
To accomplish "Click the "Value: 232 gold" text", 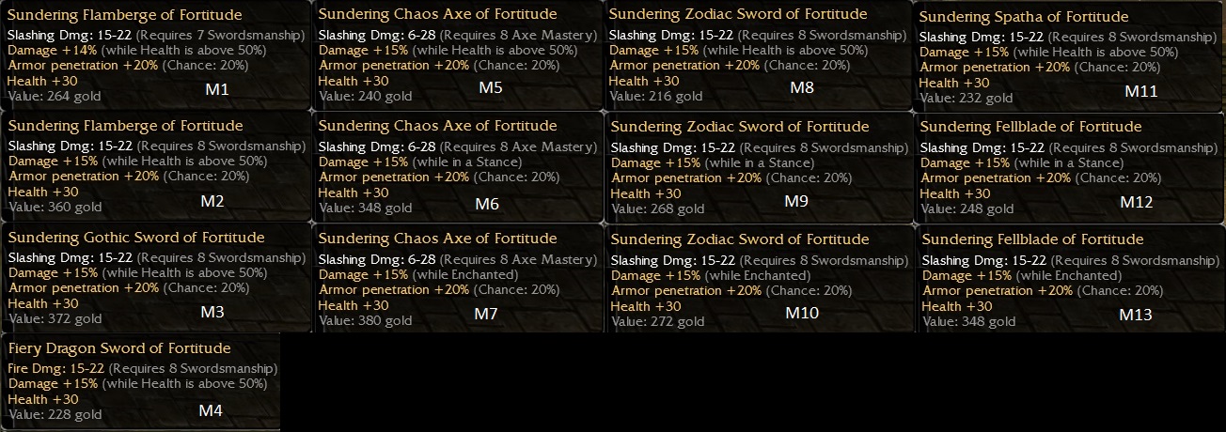I will click(x=966, y=98).
